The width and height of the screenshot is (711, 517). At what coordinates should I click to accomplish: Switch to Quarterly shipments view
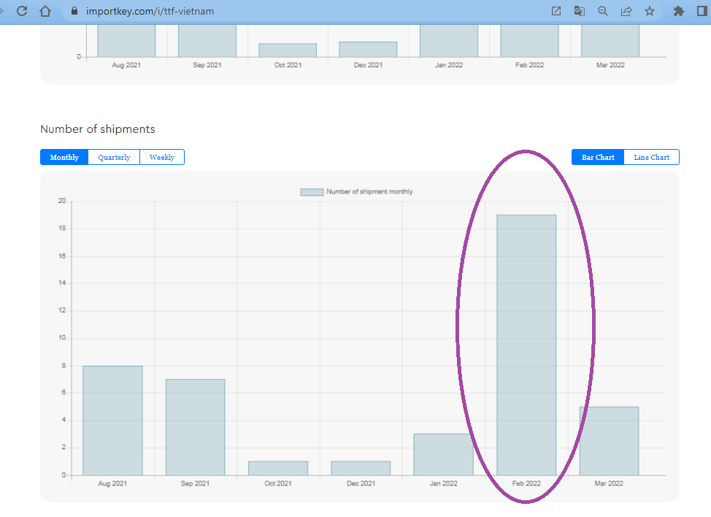[x=114, y=157]
